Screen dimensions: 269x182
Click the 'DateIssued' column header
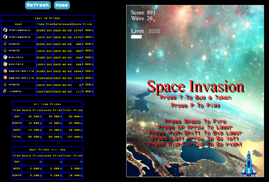(x=63, y=24)
